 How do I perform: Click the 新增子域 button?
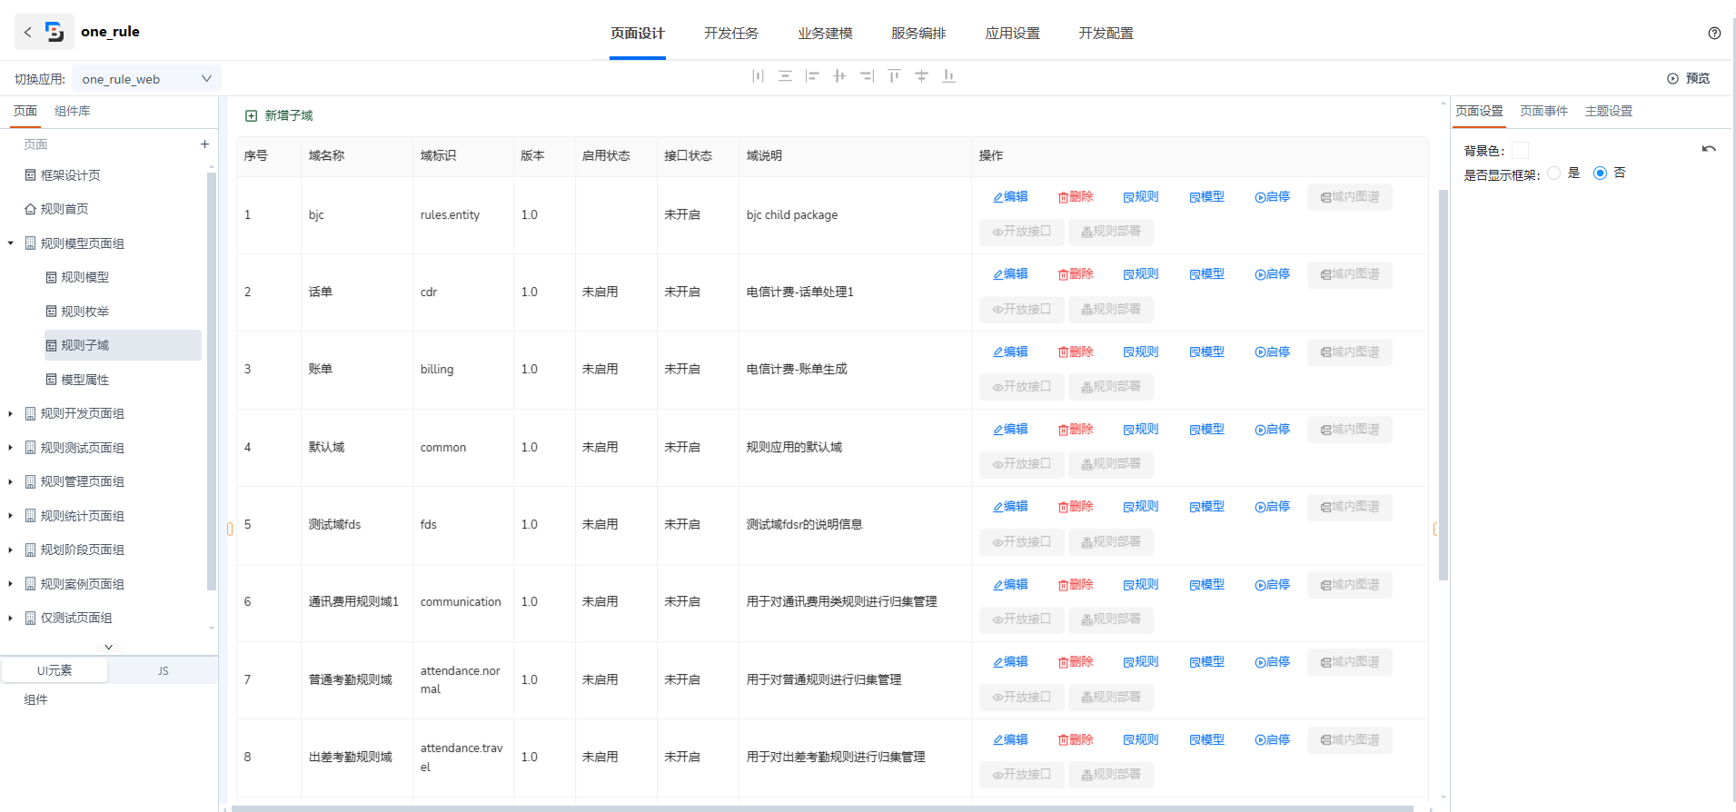280,115
